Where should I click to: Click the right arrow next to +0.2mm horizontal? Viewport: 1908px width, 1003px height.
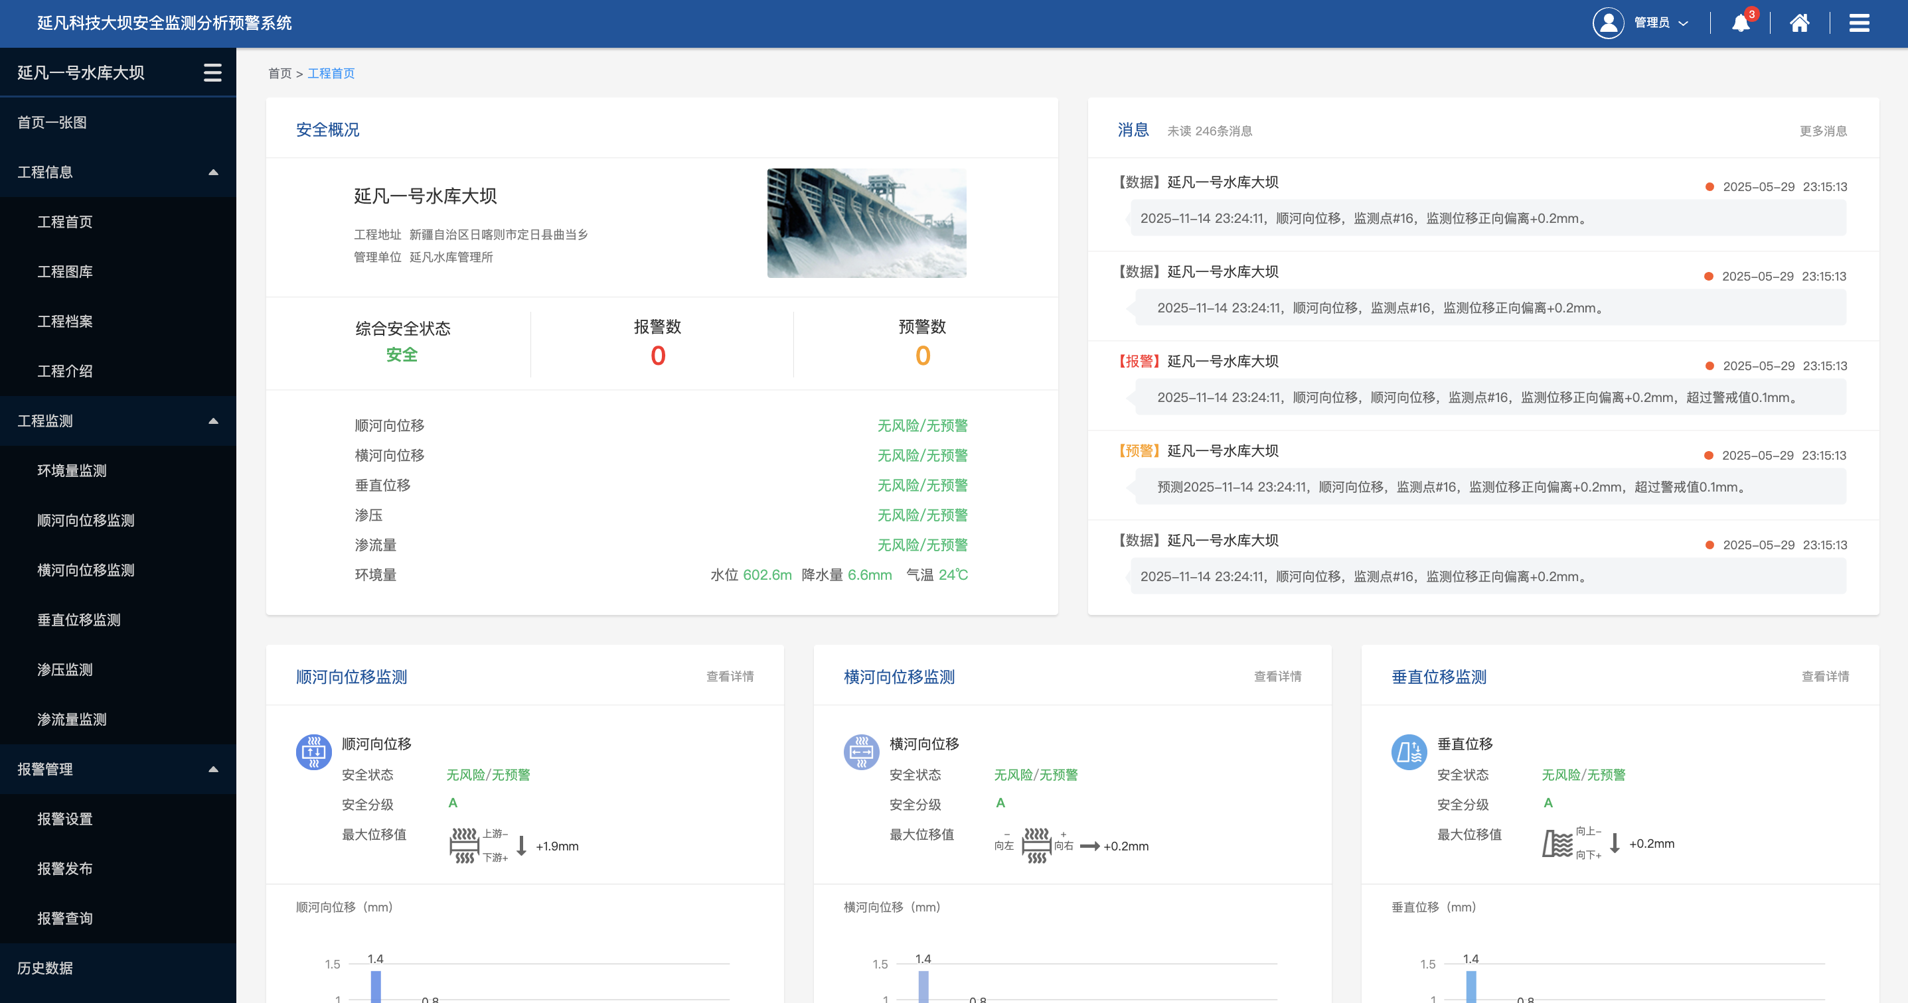[x=1089, y=846]
